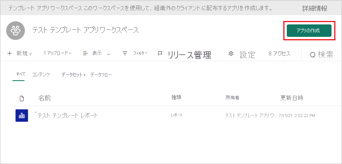Switch to データセット + データフロー tab
342x164 pixels.
pos(86,74)
